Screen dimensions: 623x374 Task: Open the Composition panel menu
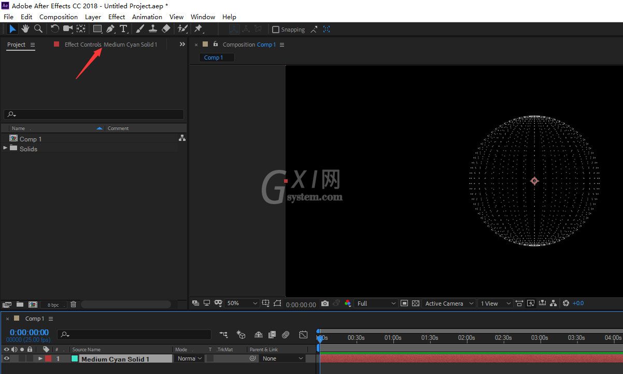click(282, 45)
